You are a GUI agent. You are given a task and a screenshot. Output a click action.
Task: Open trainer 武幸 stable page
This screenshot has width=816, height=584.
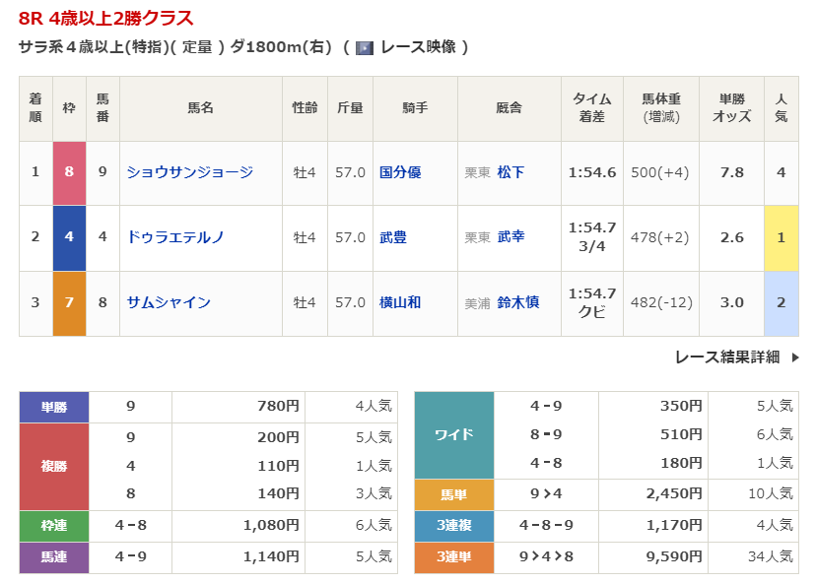click(x=510, y=237)
